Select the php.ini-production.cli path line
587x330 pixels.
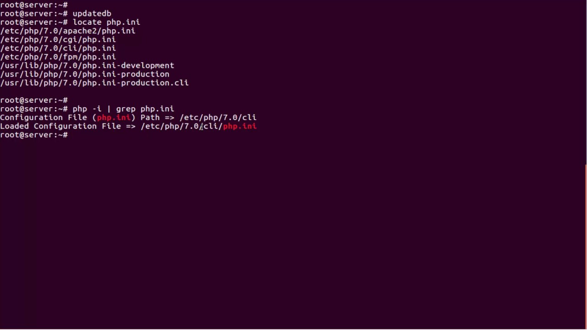click(94, 83)
